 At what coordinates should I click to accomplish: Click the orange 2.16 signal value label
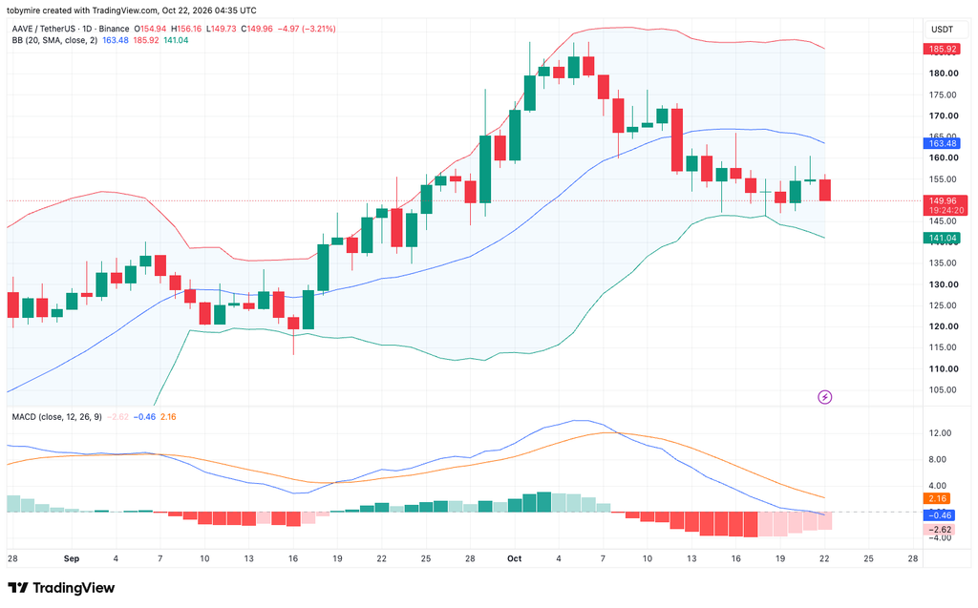coord(936,498)
